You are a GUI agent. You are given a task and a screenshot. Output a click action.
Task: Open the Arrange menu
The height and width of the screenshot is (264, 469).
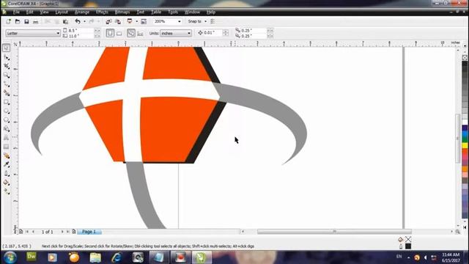point(82,12)
